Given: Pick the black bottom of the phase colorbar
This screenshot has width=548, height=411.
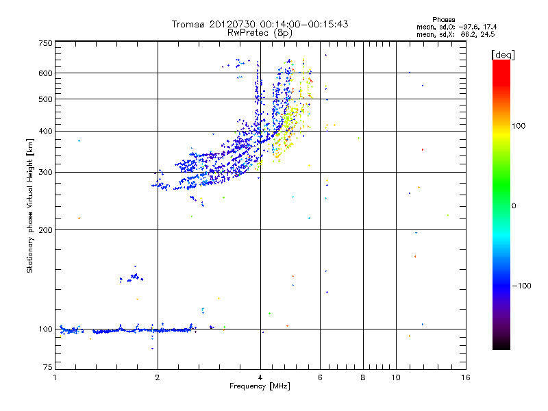Looking at the screenshot, I should [501, 345].
